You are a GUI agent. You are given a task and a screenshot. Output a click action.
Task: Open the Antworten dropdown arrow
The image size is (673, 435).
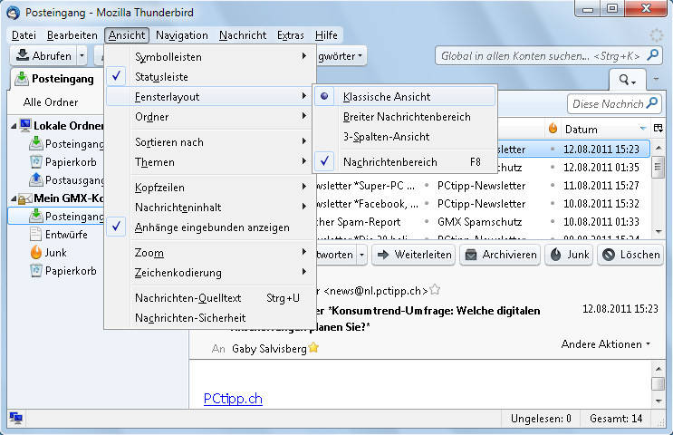[361, 255]
